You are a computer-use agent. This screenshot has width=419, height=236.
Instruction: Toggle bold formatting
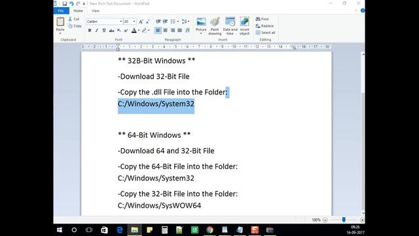[x=90, y=31]
